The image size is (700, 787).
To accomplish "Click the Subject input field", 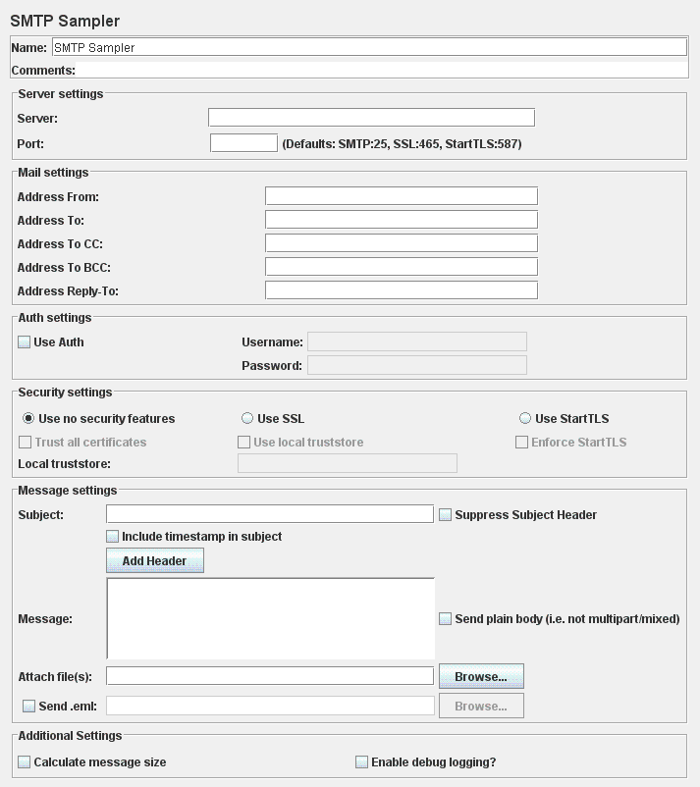I will coord(269,514).
